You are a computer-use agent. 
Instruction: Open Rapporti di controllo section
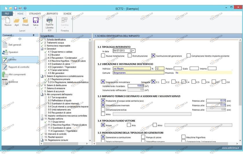[19, 67]
